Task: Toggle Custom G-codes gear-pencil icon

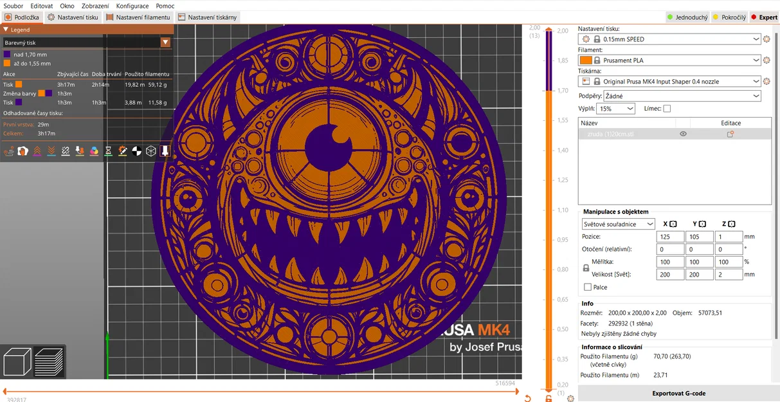Action: [x=122, y=151]
